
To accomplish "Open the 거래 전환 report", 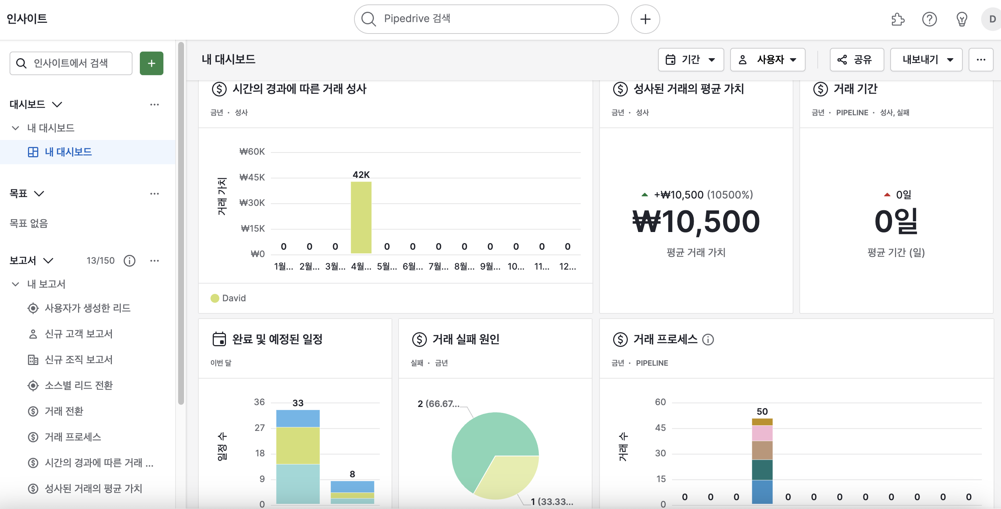I will [64, 411].
